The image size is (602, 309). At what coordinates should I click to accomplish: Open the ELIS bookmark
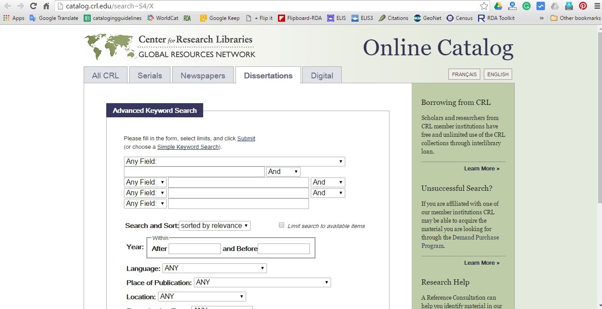tap(337, 18)
